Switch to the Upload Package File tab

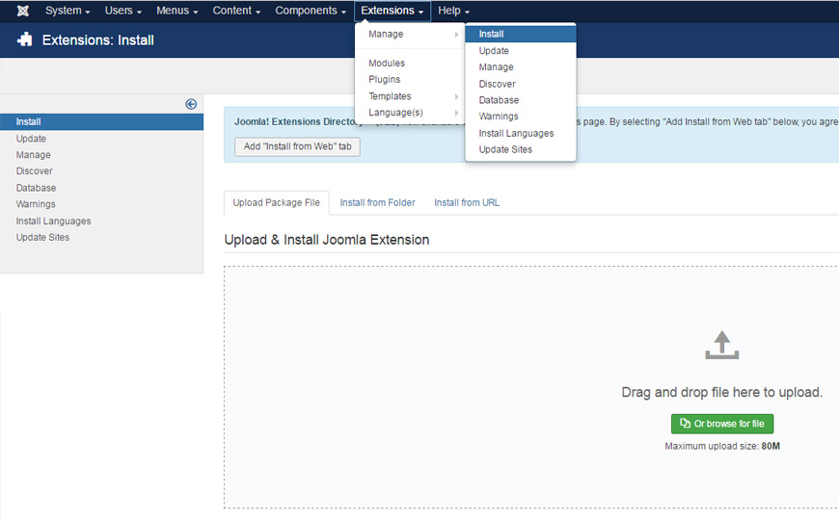[x=276, y=202]
